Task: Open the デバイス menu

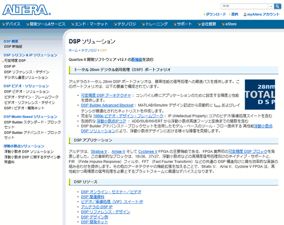Action: tap(13, 24)
